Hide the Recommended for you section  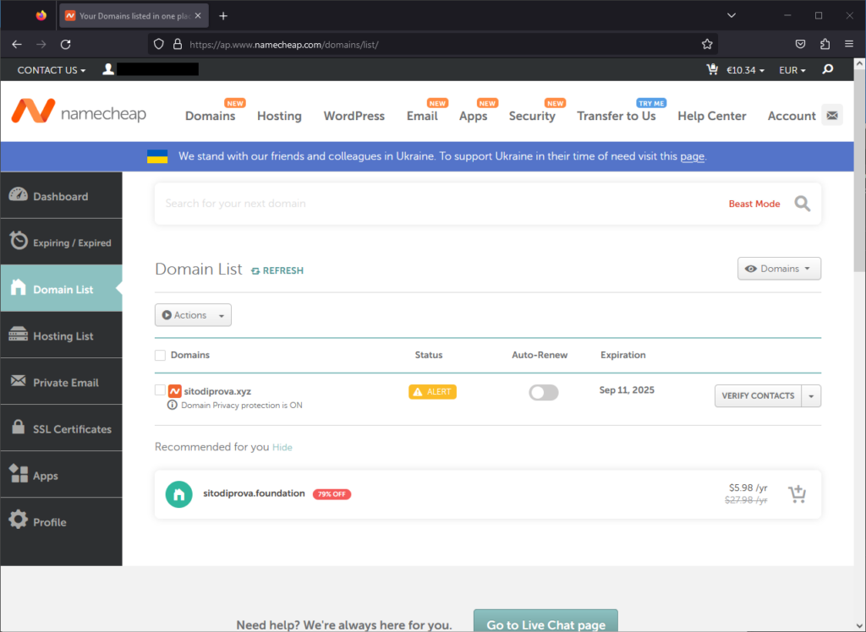coord(282,447)
